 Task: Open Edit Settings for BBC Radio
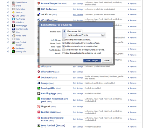[78, 9]
